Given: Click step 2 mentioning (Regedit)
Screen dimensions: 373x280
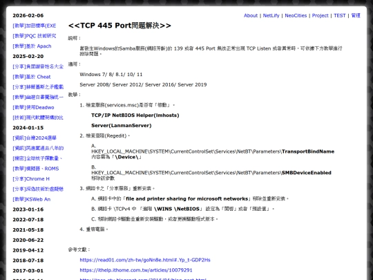Looking at the screenshot, I should click(105, 136).
